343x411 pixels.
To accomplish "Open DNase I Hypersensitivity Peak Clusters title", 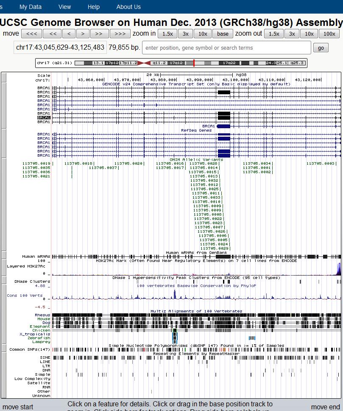I will (x=196, y=278).
